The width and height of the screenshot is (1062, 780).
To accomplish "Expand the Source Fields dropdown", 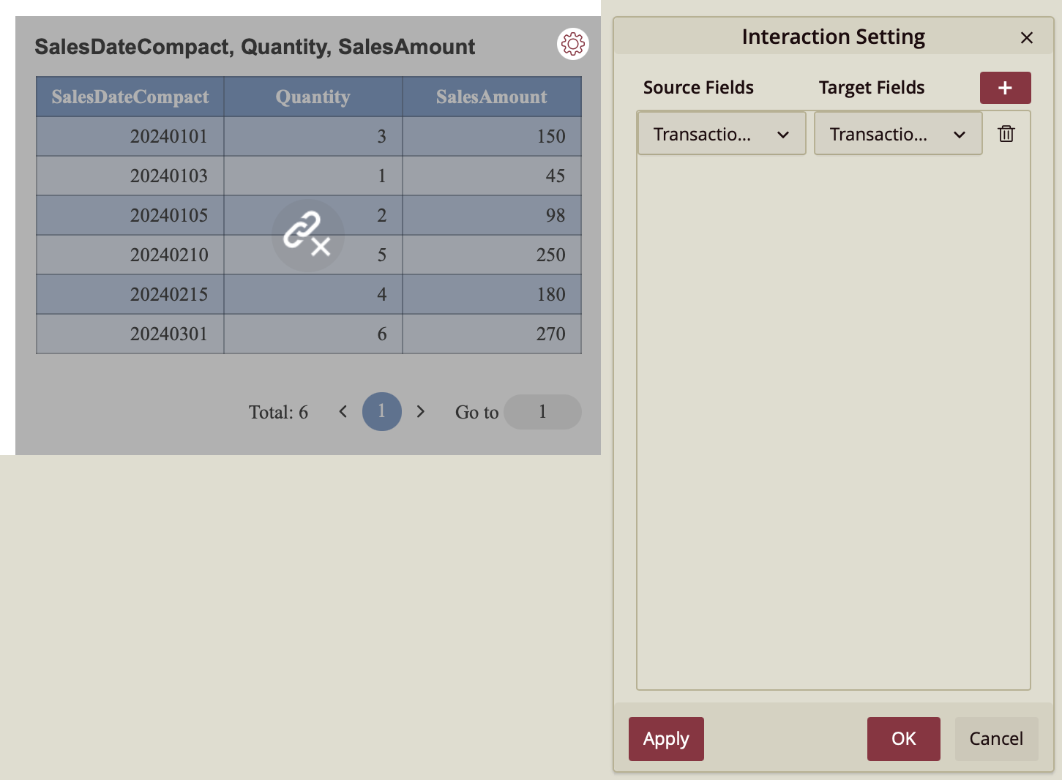I will (x=721, y=134).
